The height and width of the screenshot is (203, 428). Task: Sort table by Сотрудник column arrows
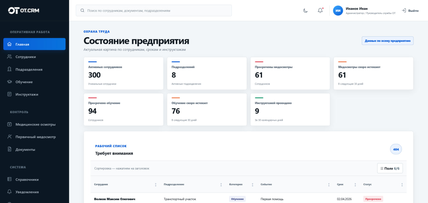pos(155,185)
